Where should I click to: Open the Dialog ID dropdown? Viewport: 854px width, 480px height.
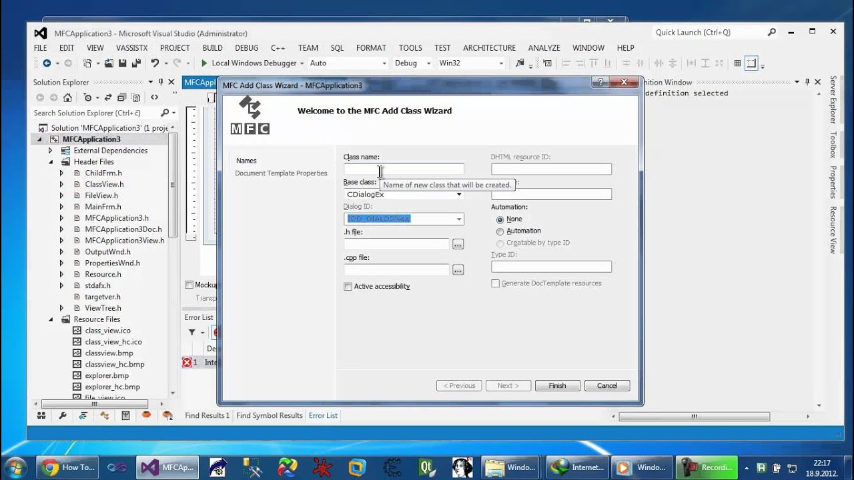coord(459,219)
